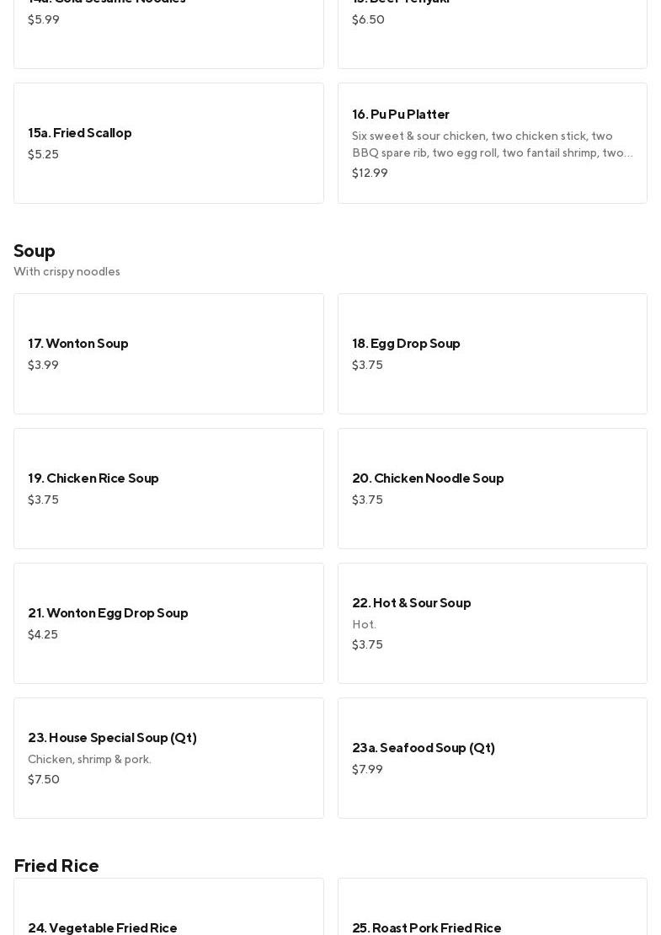Screen dimensions: 661x935
Task: Open 24. Vegetable Fried Rice item
Action: [x=168, y=918]
